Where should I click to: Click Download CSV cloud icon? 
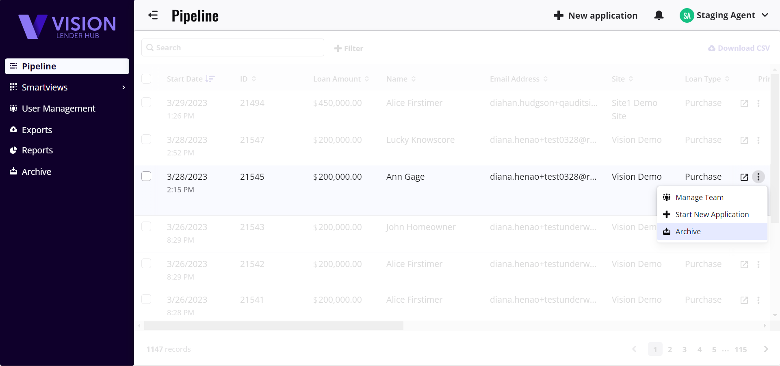click(x=712, y=48)
